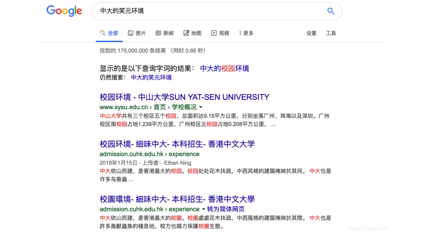The height and width of the screenshot is (234, 426).
Task: Click the date text 2018年1月15日
Action: [118, 163]
